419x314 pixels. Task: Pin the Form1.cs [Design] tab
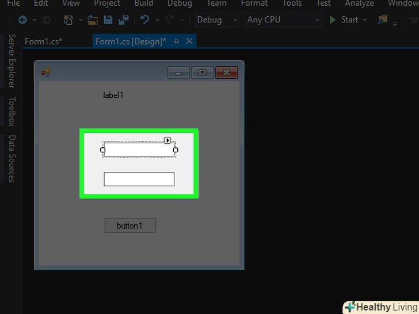[176, 41]
